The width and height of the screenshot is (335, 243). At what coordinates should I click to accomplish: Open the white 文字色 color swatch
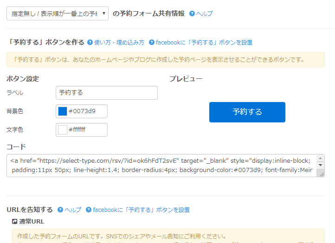pos(63,130)
